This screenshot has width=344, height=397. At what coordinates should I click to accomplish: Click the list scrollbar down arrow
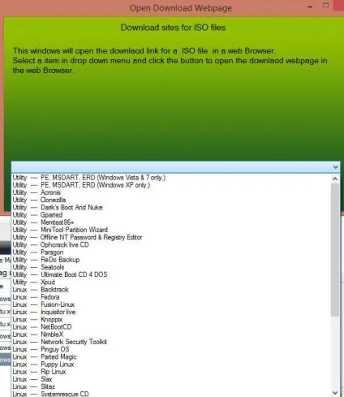pyautogui.click(x=335, y=392)
